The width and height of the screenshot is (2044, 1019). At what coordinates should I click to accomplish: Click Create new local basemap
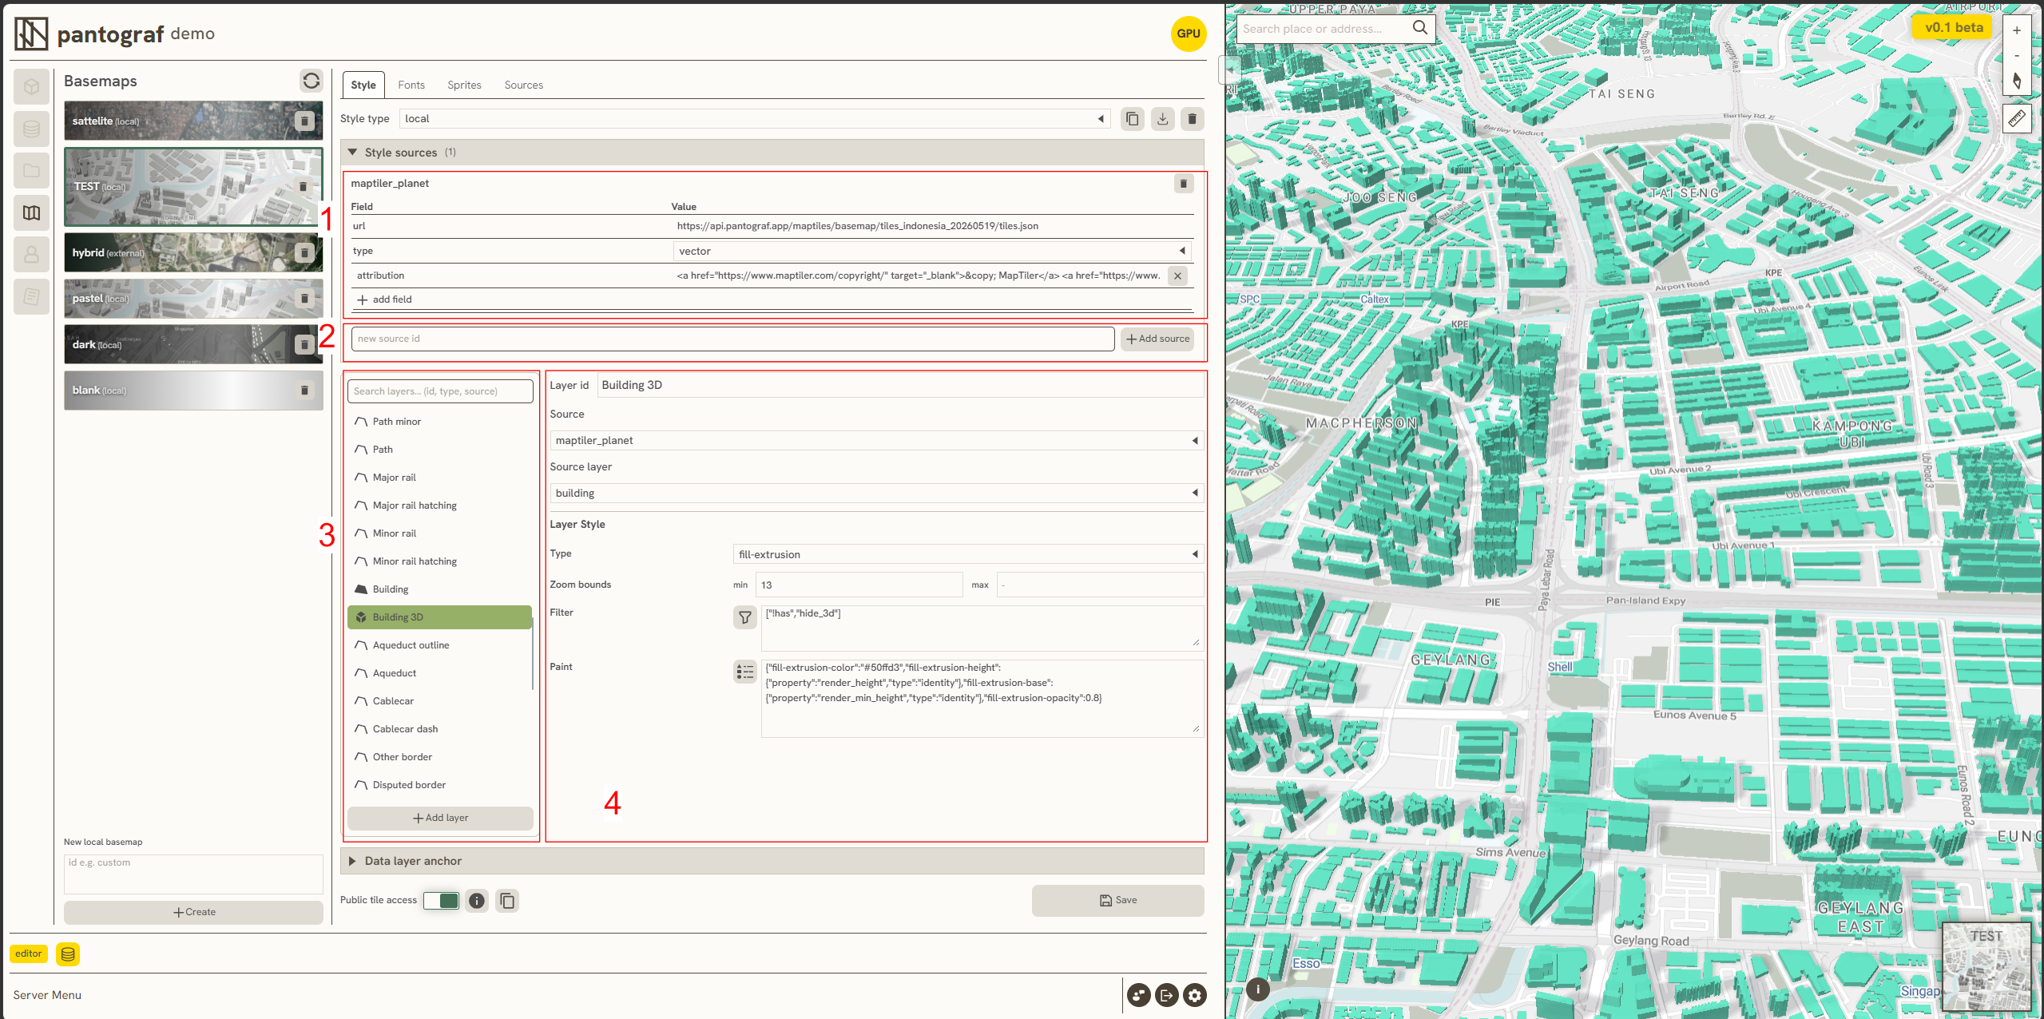[193, 912]
